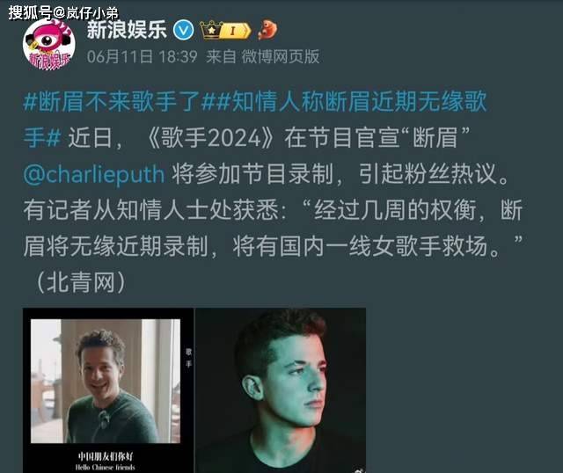Tap the 来自 微博网页版 source label
Screen dimensions: 563x473
point(263,56)
